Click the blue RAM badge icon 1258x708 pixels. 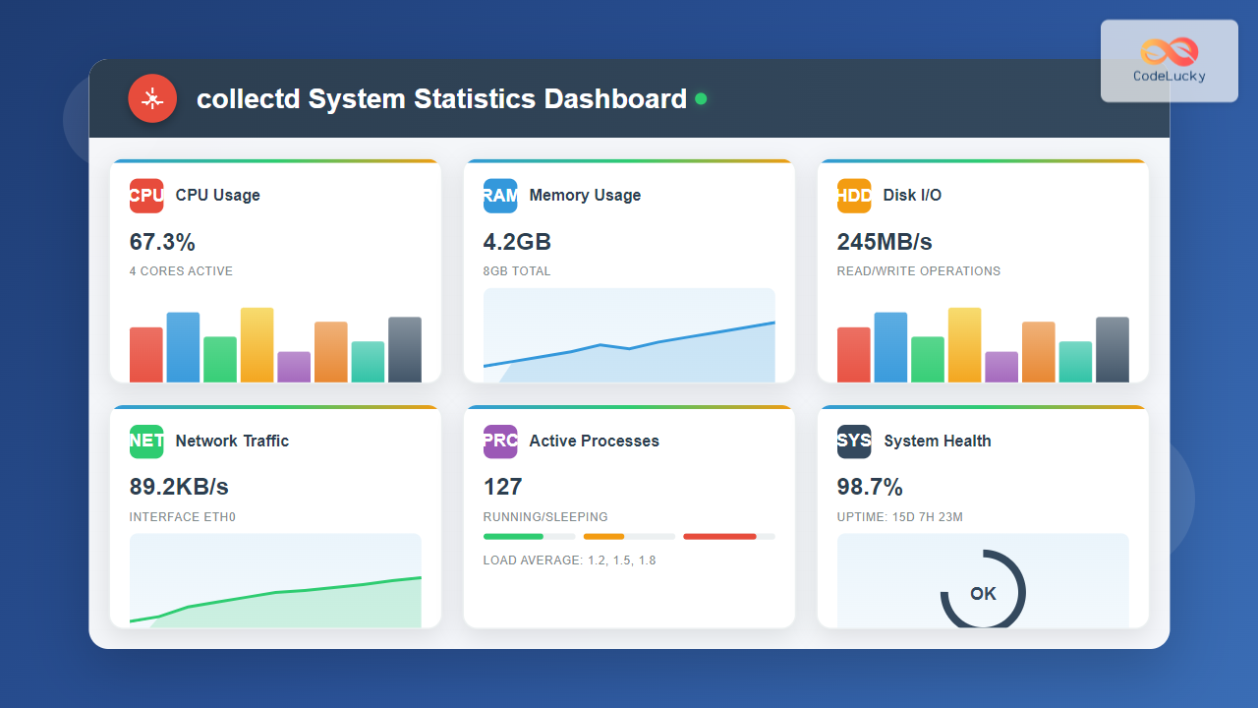500,195
